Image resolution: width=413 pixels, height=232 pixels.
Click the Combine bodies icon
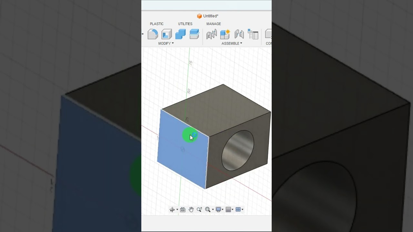180,34
